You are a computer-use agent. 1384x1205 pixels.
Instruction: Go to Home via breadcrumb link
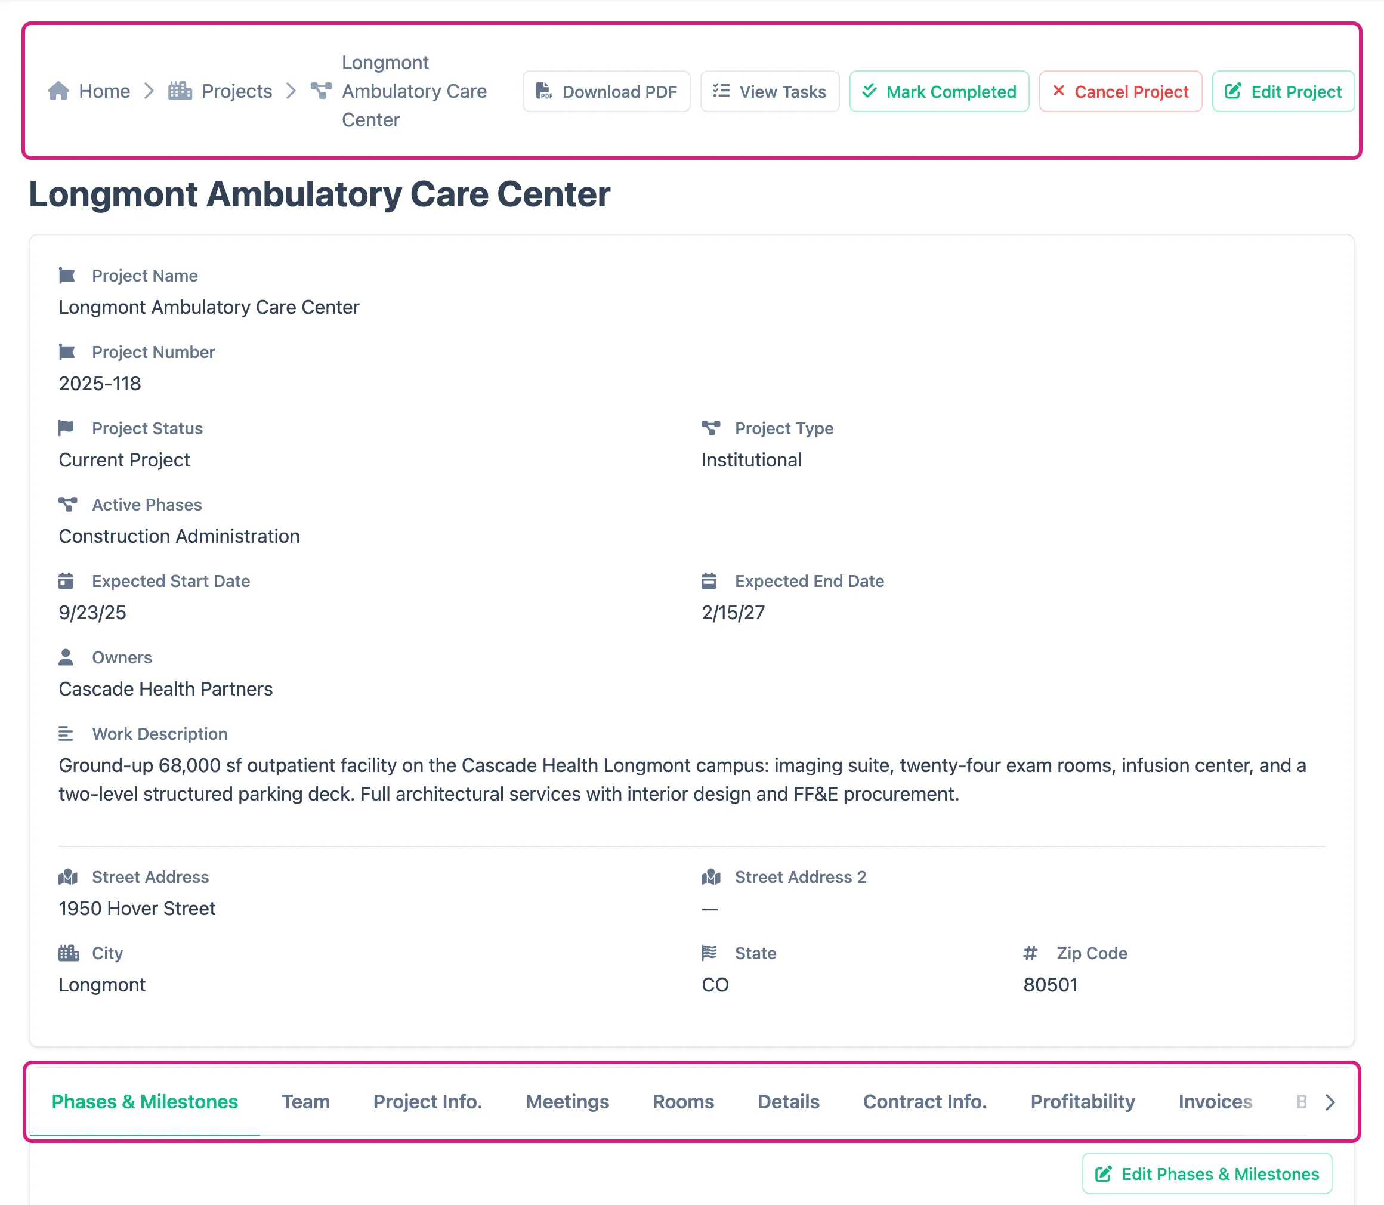[104, 91]
